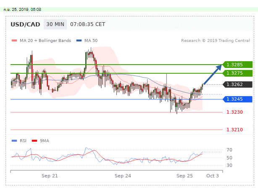This screenshot has height=190, width=258.
Task: Click the 1.3230 support level value
Action: pyautogui.click(x=234, y=112)
